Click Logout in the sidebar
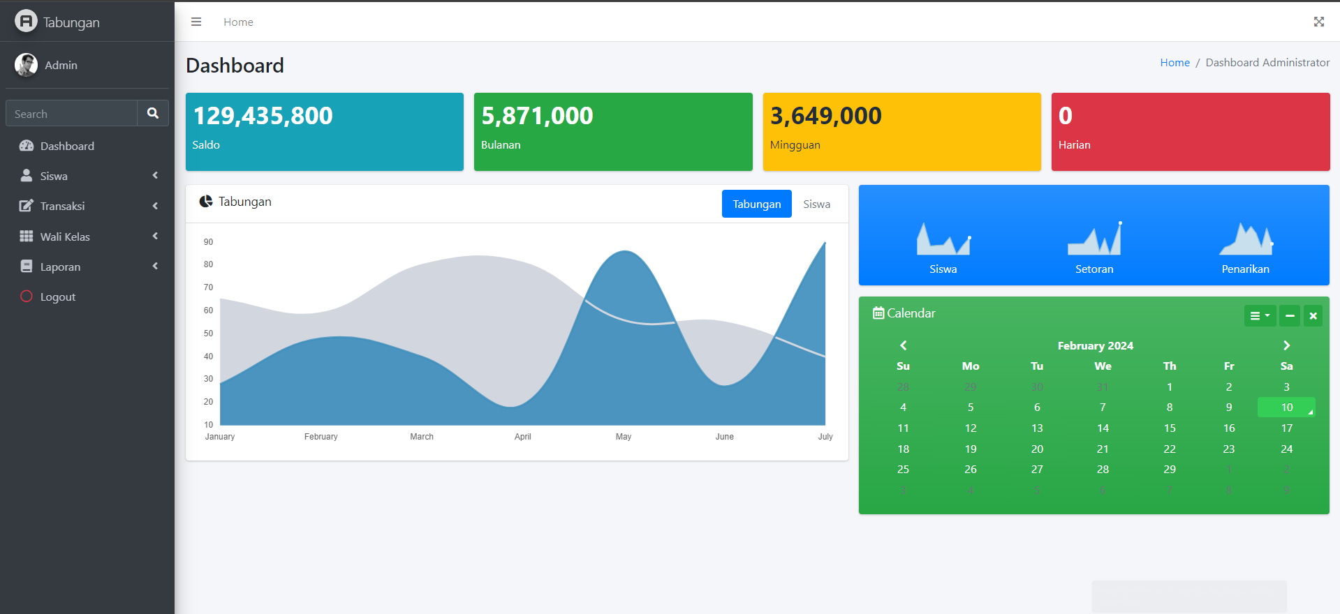Screen dimensions: 1340x614 [x=57, y=297]
